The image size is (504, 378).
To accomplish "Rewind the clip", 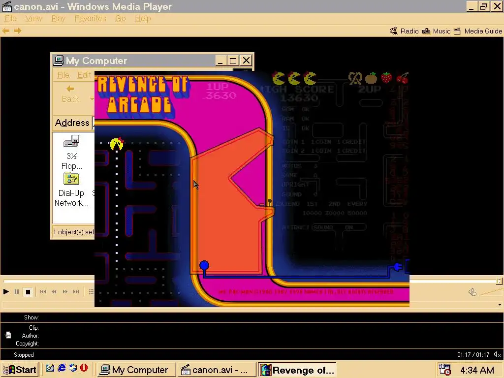I will click(54, 292).
